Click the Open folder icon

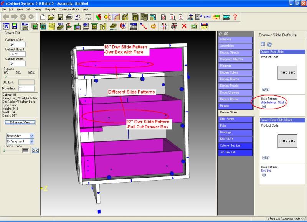tap(51, 17)
